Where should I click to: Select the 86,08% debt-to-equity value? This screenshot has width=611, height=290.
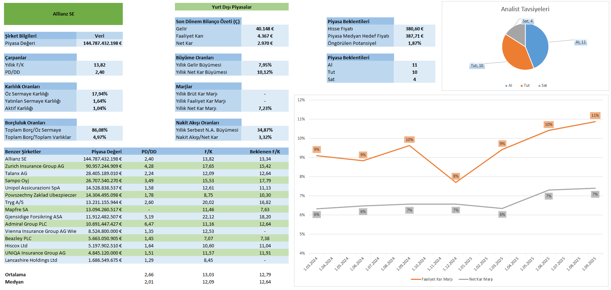[100, 130]
